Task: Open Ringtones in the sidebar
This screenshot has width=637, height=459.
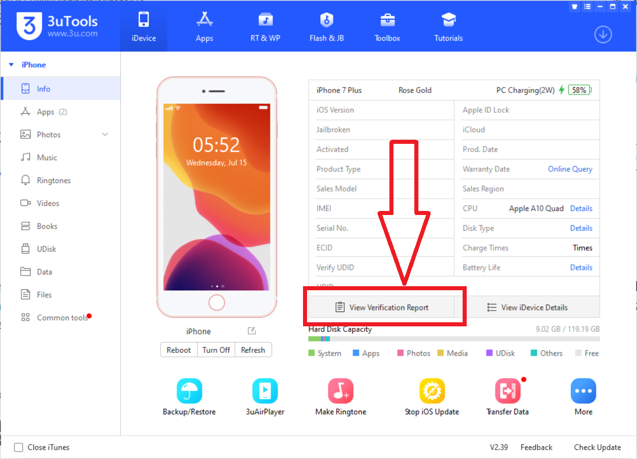Action: click(61, 180)
